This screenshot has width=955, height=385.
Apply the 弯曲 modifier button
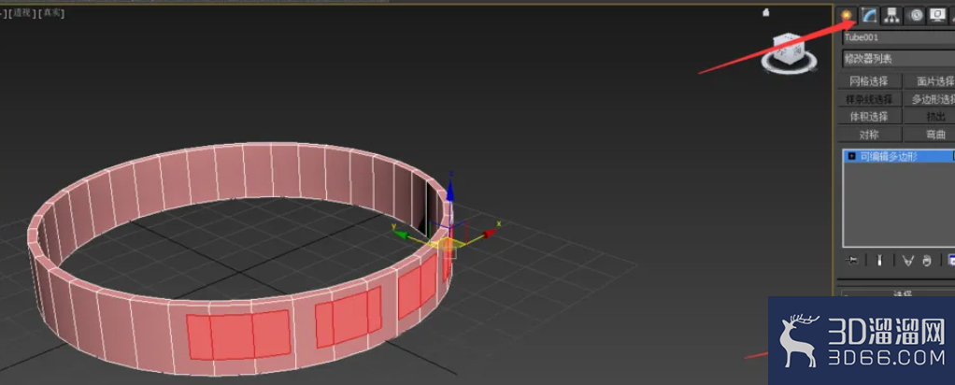[930, 134]
